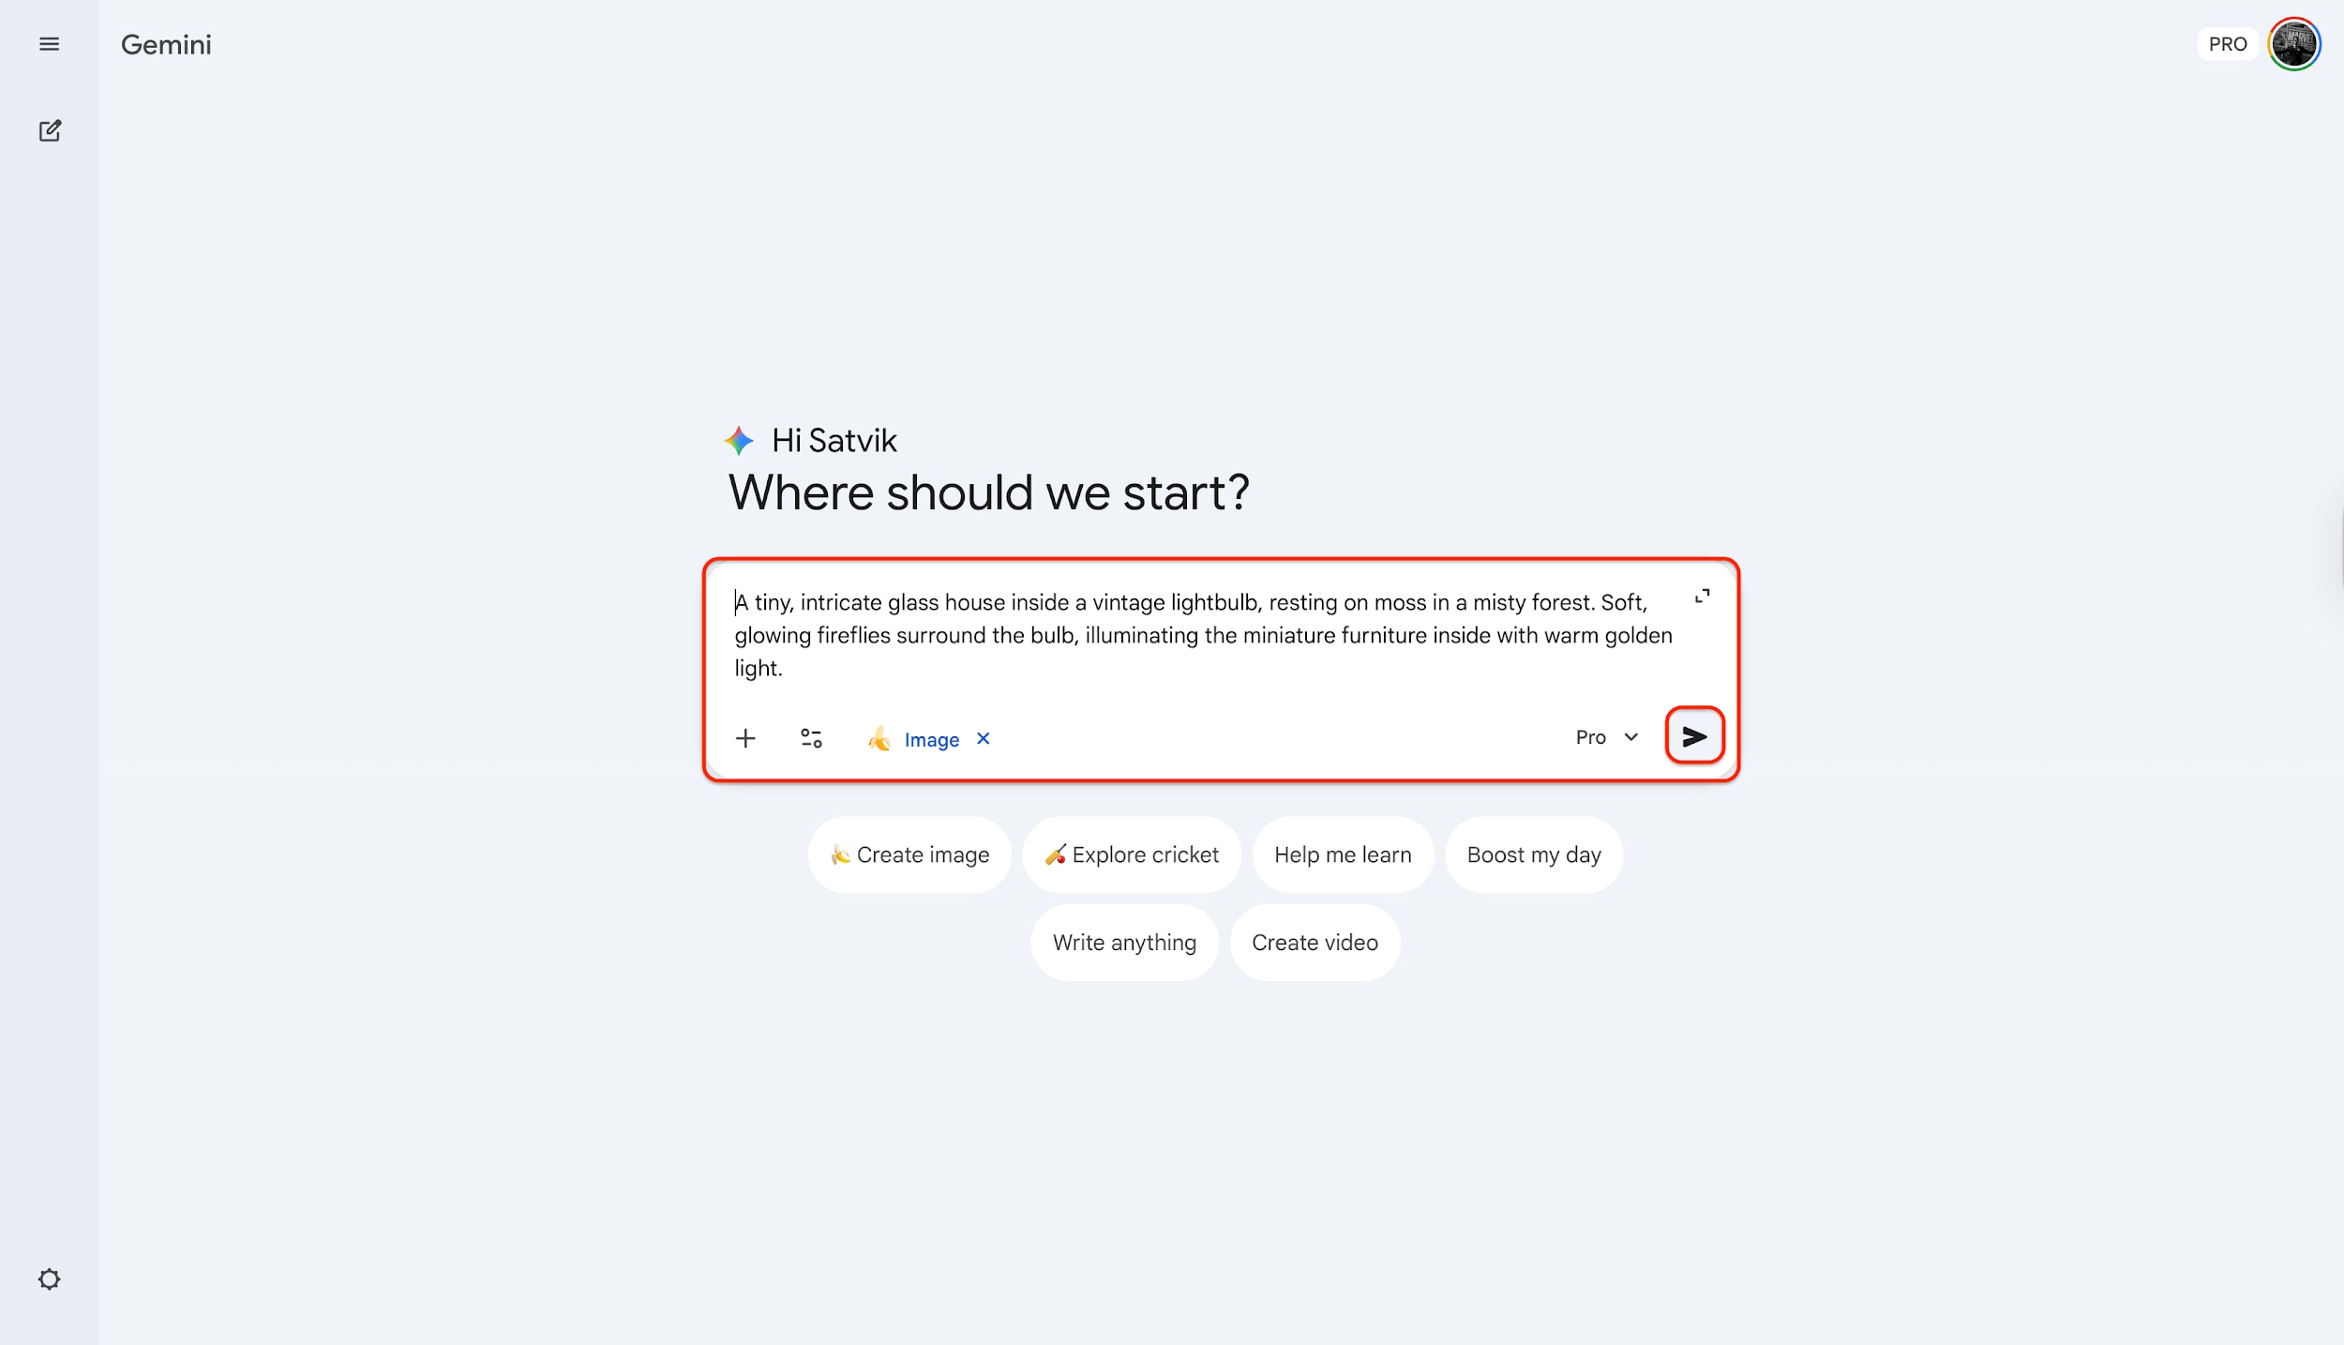This screenshot has height=1345, width=2344.
Task: Pick the Boost my day suggestion
Action: tap(1533, 854)
